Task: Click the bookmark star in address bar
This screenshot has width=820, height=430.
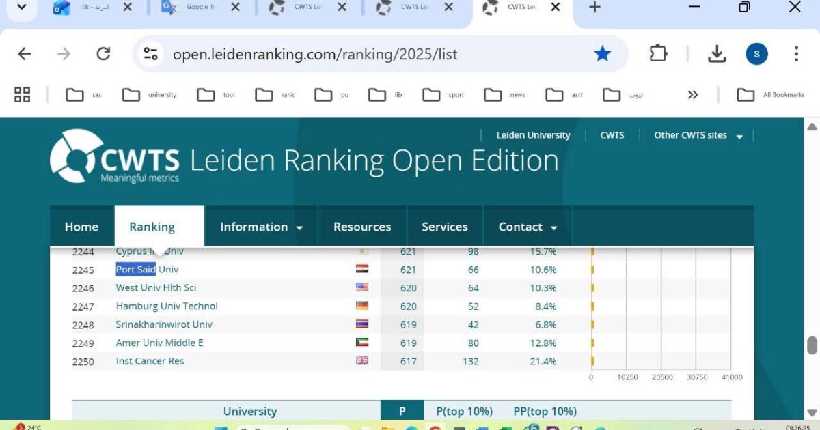Action: [x=602, y=53]
